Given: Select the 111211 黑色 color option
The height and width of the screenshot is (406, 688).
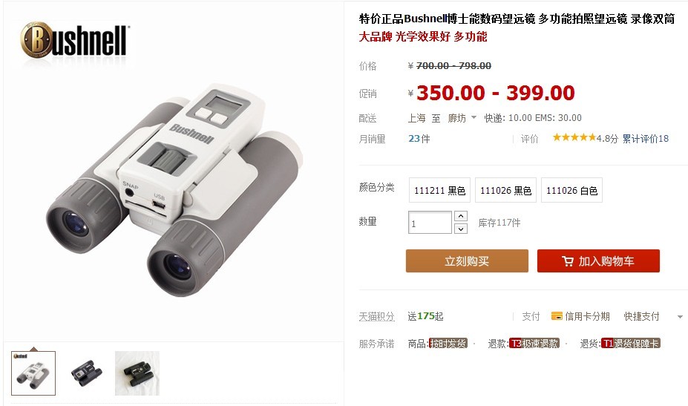Looking at the screenshot, I should (439, 190).
